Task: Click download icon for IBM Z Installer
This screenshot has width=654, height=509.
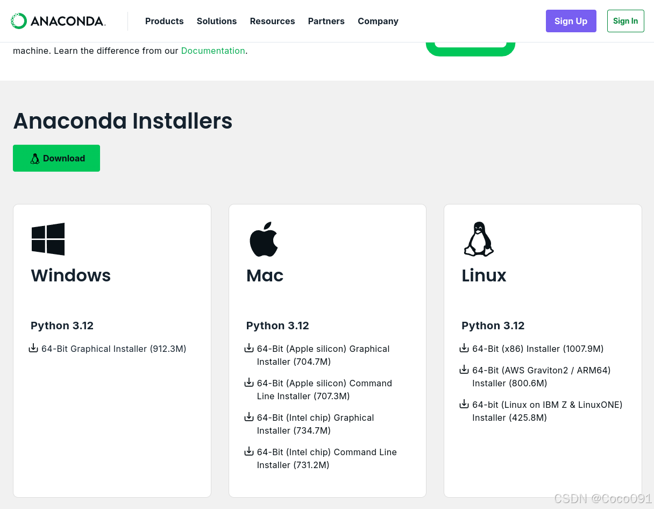Action: [x=464, y=404]
